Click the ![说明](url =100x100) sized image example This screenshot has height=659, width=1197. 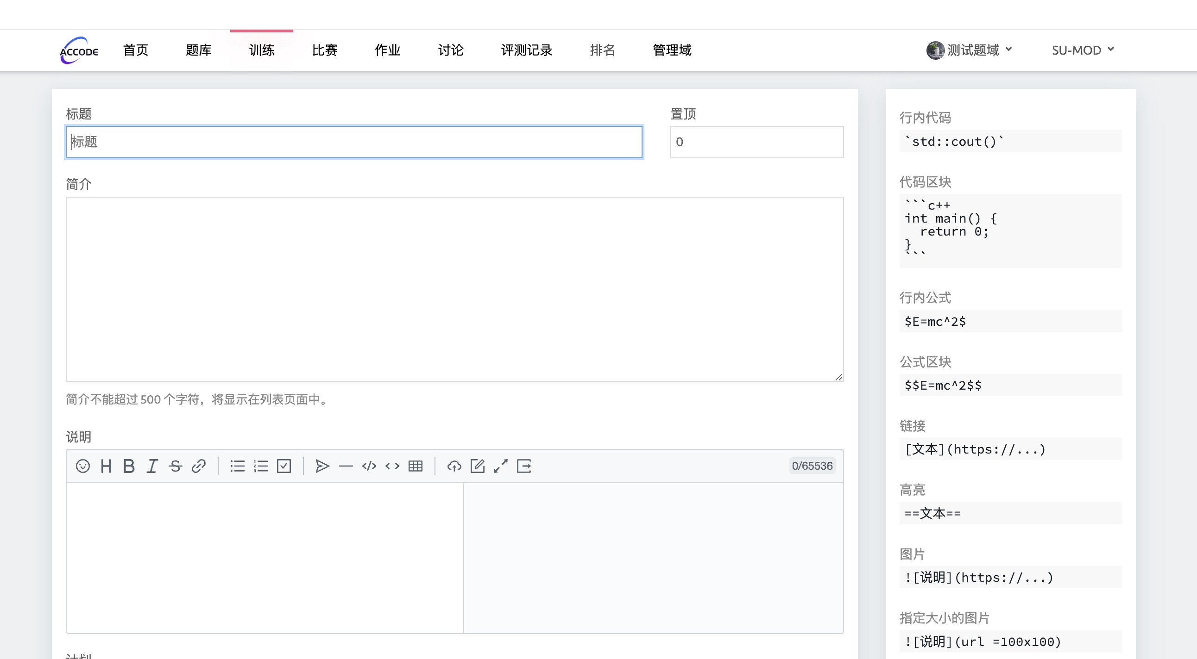tap(1010, 641)
